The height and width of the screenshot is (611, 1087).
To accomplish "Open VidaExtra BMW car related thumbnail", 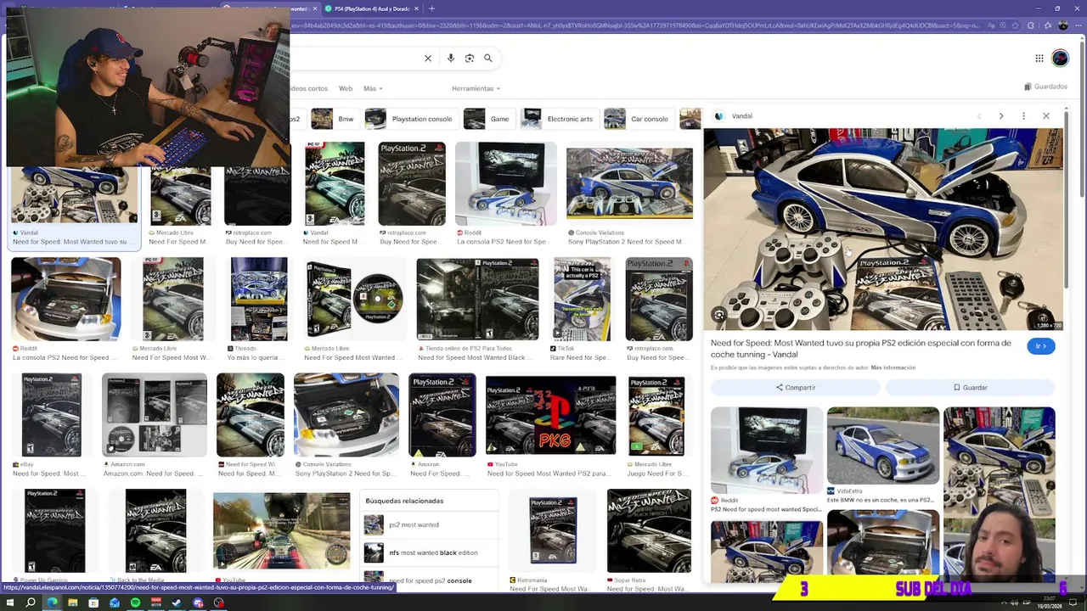I will 883,446.
